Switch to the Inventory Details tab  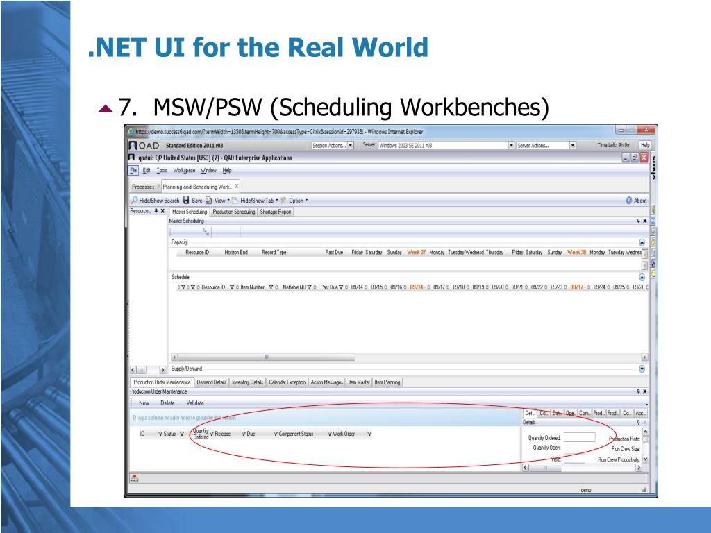(x=248, y=382)
